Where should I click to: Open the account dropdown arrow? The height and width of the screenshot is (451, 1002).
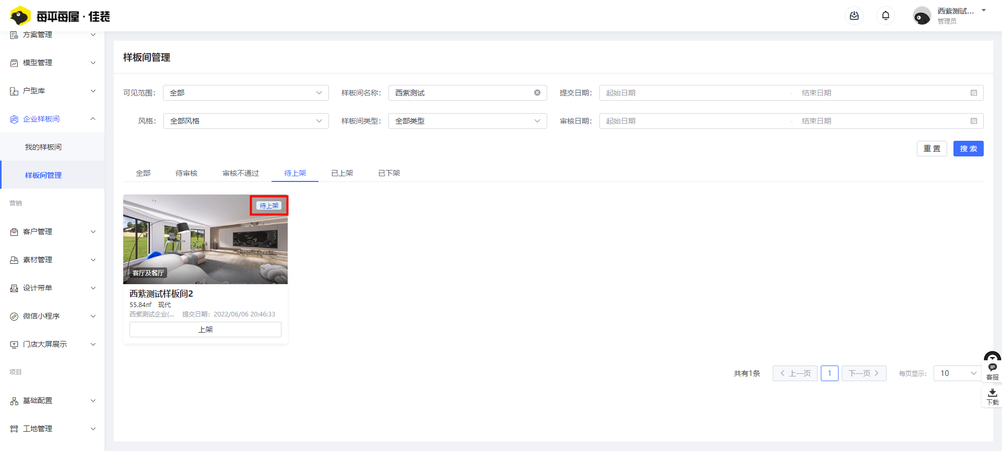pos(984,10)
